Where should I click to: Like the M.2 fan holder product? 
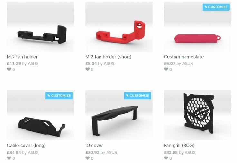point(9,69)
